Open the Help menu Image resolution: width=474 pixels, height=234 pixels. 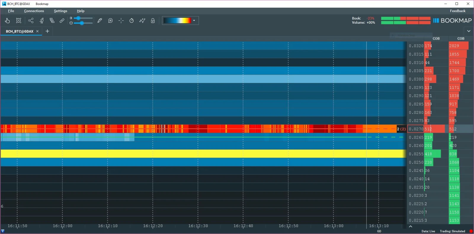(81, 11)
